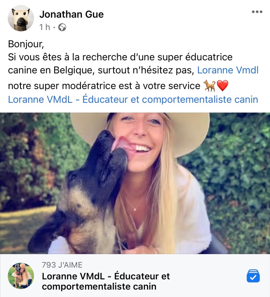Click the red heart emoji in the post
Screen dimensions: 270x297
(222, 86)
